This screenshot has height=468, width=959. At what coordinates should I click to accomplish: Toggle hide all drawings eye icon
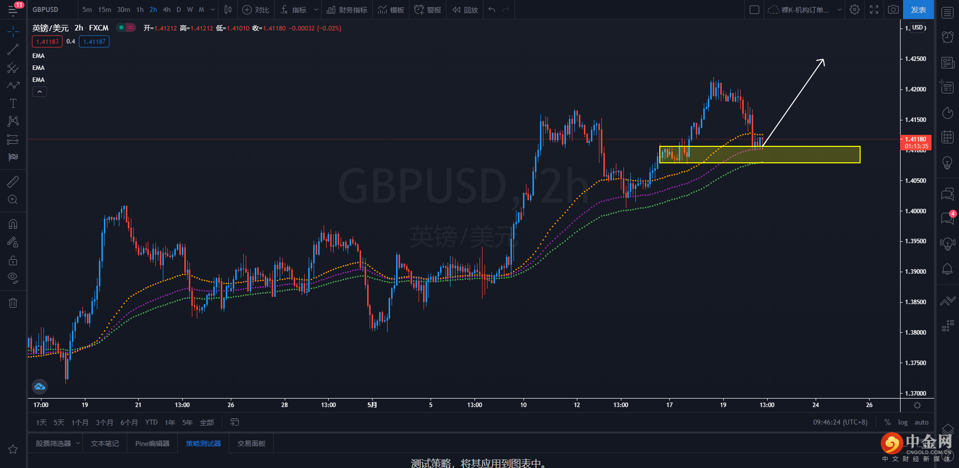13,278
